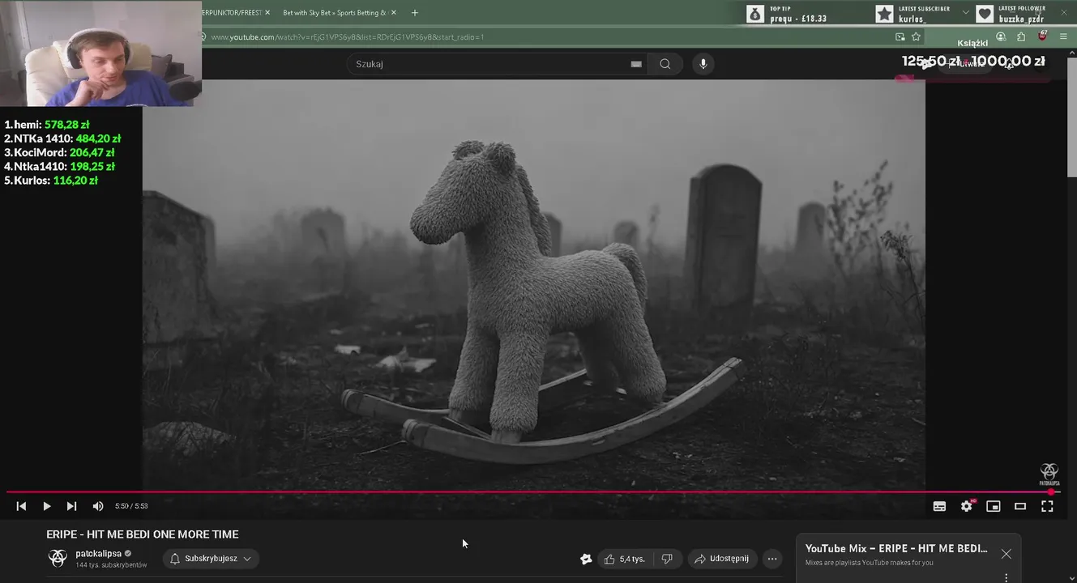Start voice search with microphone icon
This screenshot has height=583, width=1077.
coord(703,64)
